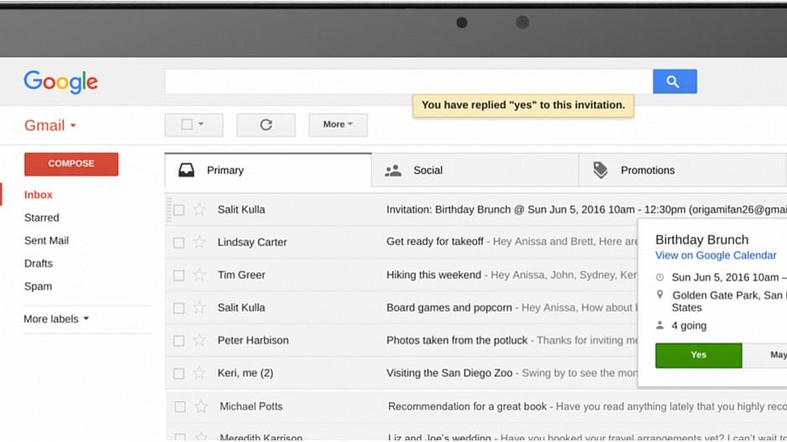The image size is (787, 442).
Task: Click the clock icon in Birthday Brunch card
Action: (x=660, y=277)
